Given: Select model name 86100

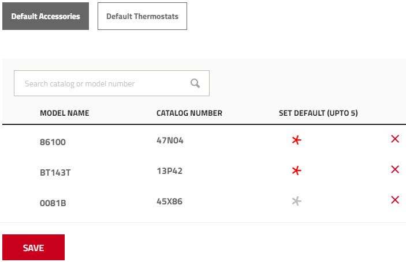Looking at the screenshot, I should tap(53, 142).
